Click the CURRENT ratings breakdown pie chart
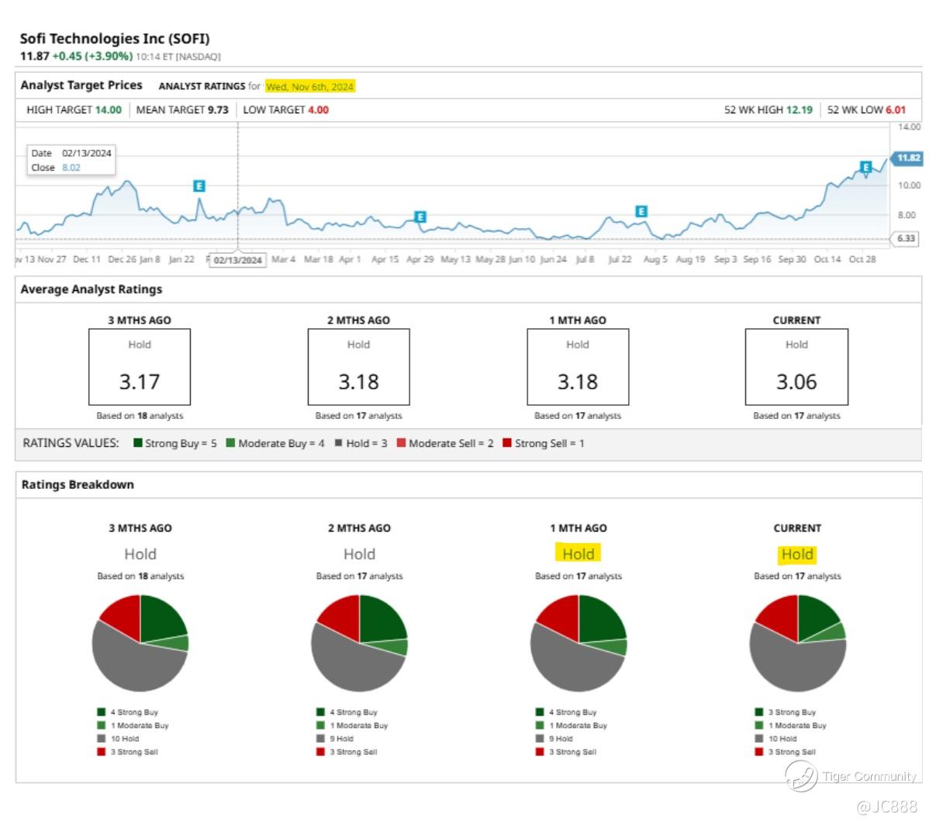This screenshot has width=936, height=828. click(x=797, y=643)
